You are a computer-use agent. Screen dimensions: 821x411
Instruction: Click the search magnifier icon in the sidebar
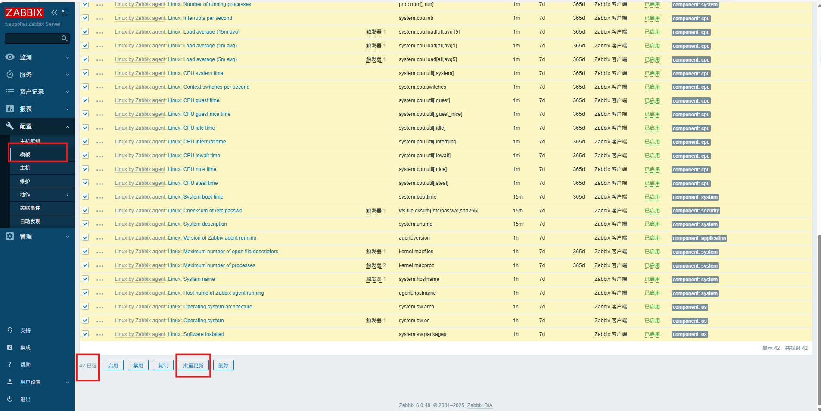click(x=64, y=38)
